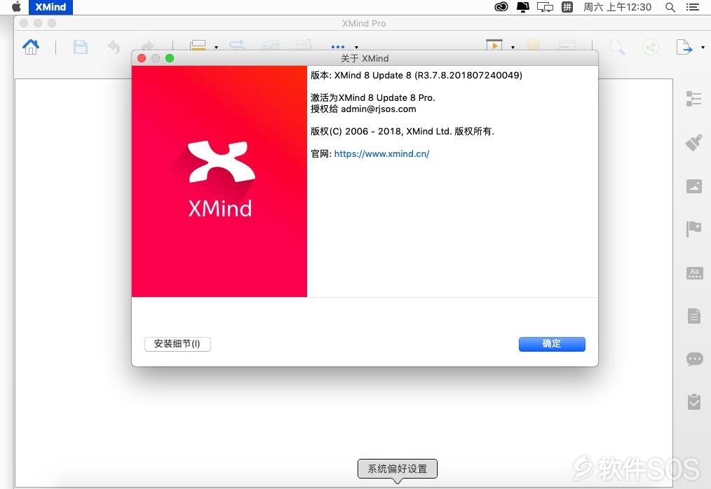This screenshot has height=489, width=711.
Task: Open the presentation mode dropdown arrow
Action: 513,47
